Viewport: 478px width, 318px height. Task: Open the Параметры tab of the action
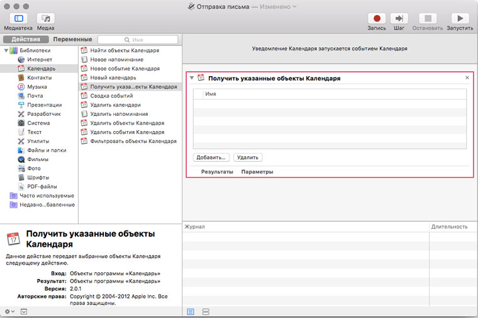(x=257, y=171)
